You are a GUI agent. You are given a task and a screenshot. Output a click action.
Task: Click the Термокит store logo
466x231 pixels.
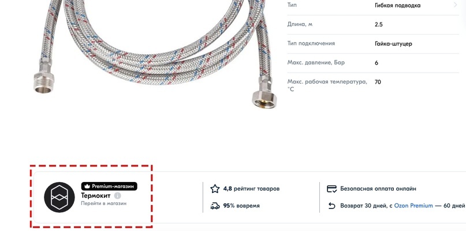pos(59,197)
